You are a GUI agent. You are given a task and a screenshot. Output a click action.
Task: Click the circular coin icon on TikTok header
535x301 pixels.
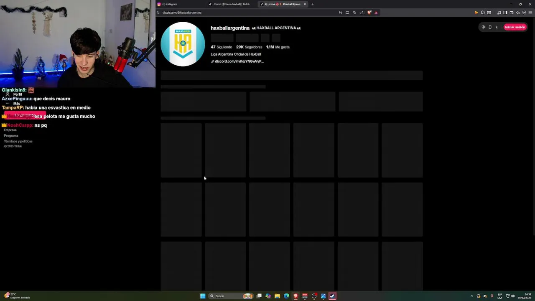coord(483,27)
